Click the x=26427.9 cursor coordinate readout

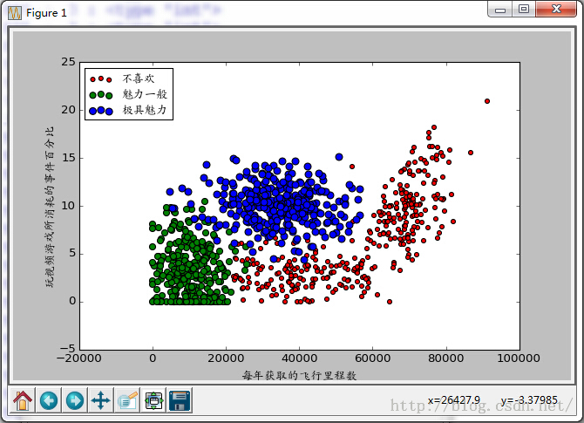(x=454, y=400)
